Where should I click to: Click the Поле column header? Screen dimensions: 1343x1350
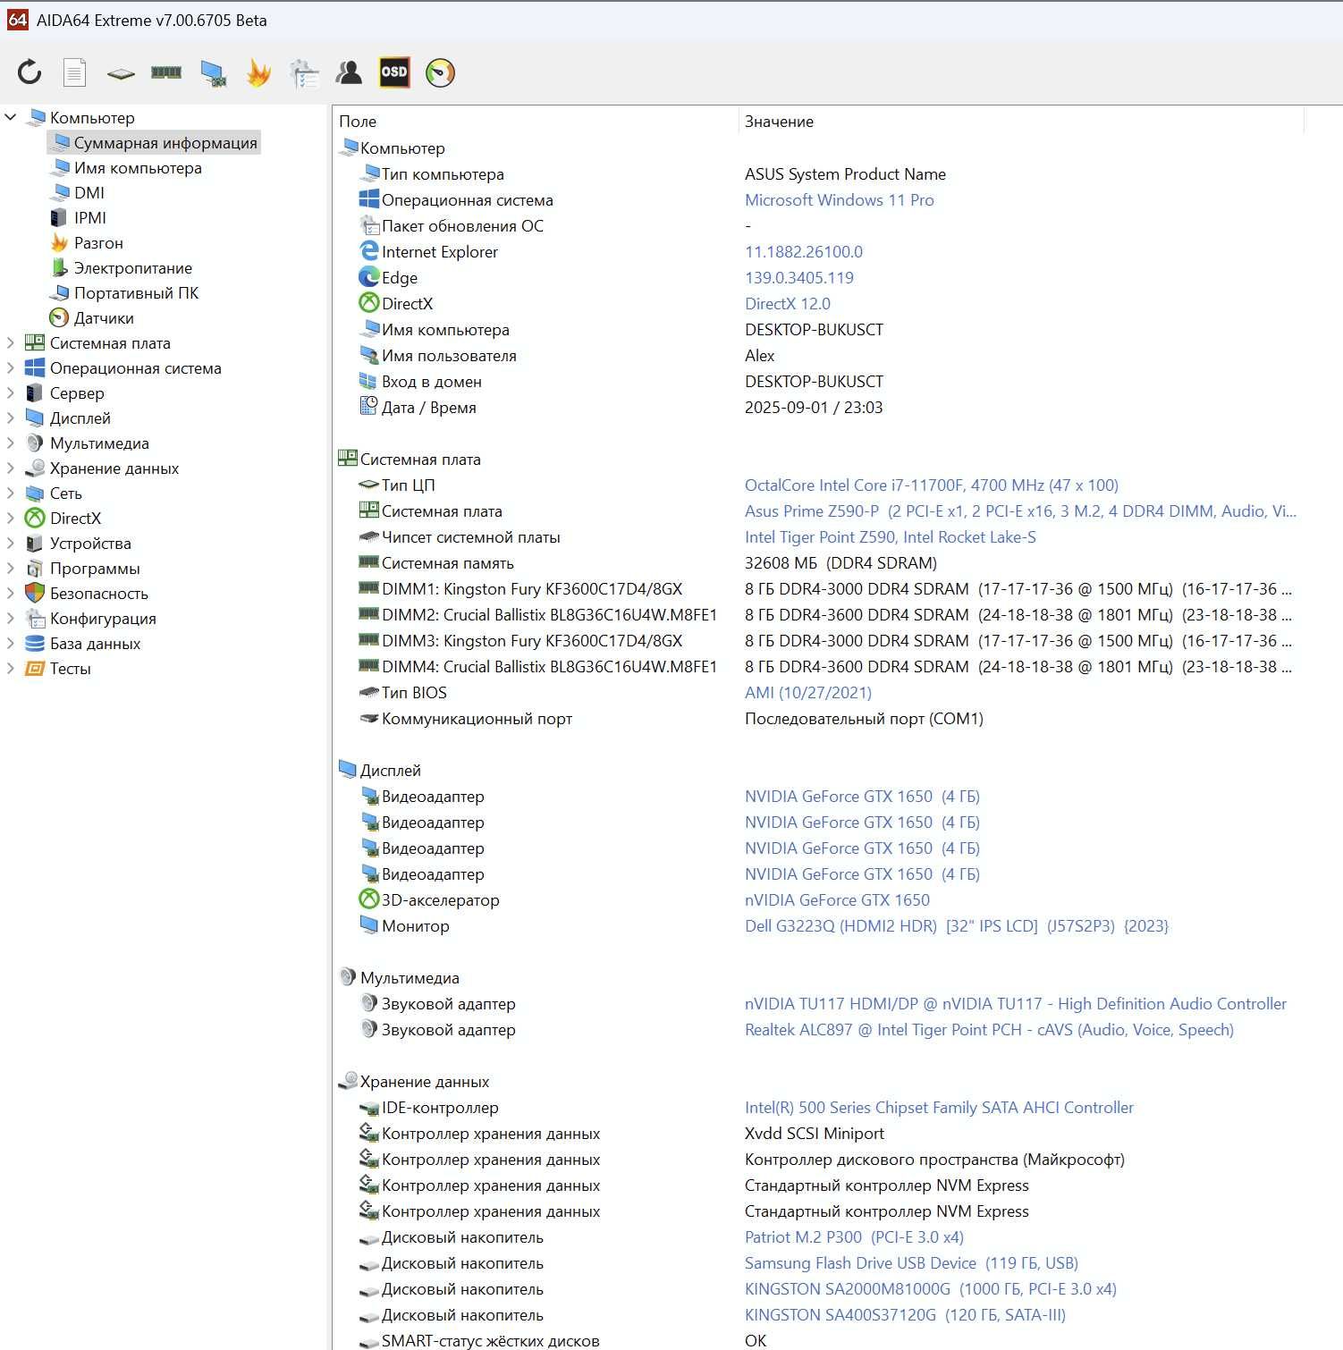[536, 121]
